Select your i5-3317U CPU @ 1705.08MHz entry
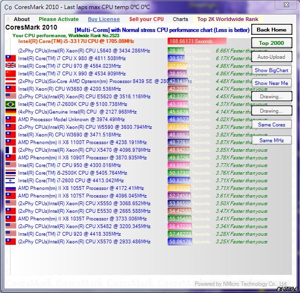 (76, 42)
